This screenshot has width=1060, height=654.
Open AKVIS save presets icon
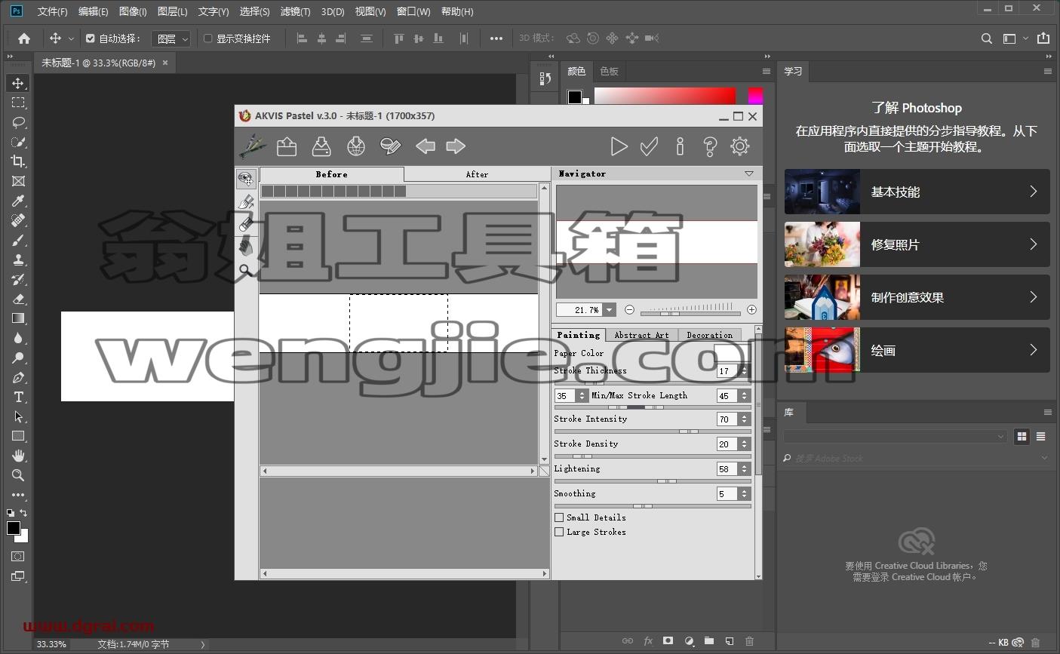click(x=321, y=146)
